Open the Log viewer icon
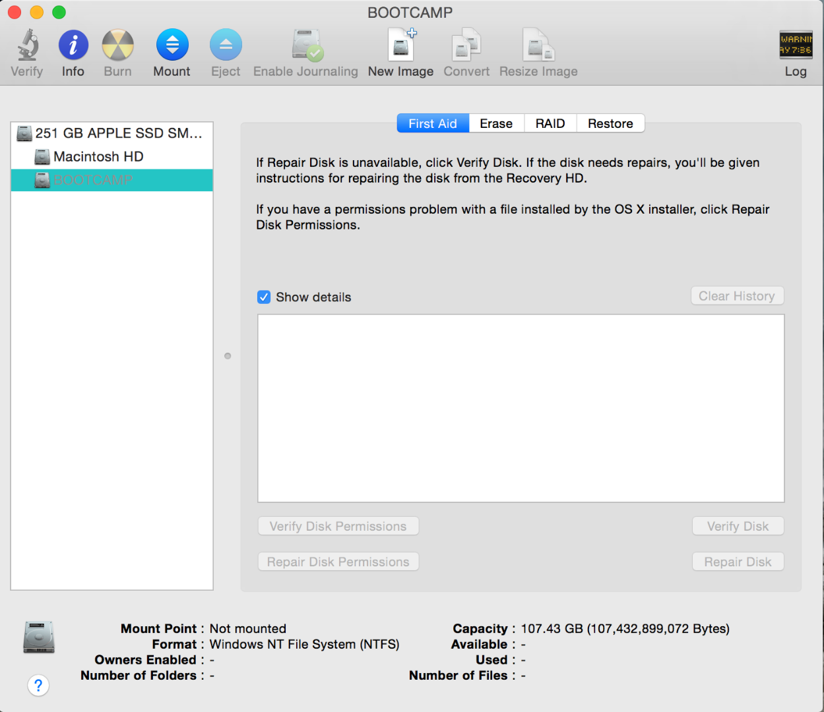This screenshot has width=824, height=712. [x=796, y=45]
